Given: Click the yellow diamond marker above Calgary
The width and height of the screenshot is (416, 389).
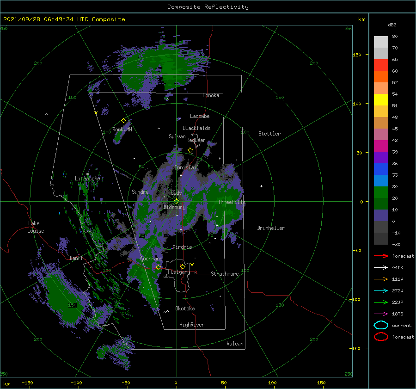Looking at the screenshot, I should 183,266.
